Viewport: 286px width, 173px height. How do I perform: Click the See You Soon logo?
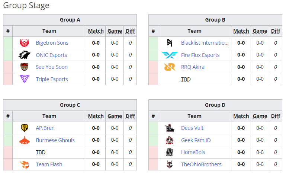tap(25, 67)
